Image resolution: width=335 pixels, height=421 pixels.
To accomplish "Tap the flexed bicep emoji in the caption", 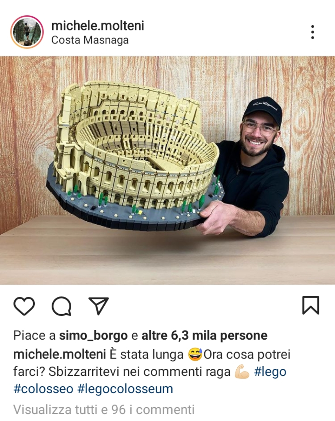I will [242, 372].
